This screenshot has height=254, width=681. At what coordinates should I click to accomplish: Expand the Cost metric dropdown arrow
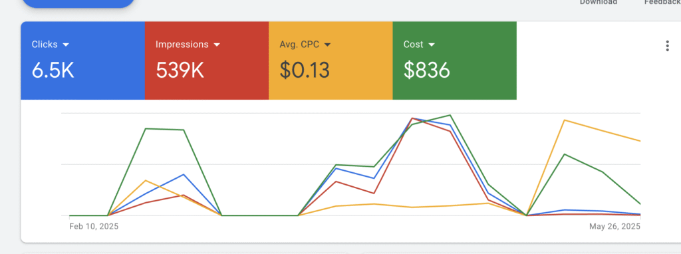[x=431, y=45]
